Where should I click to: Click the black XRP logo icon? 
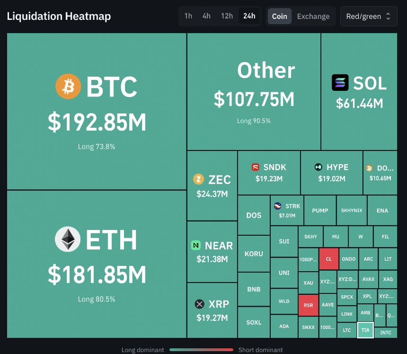200,304
